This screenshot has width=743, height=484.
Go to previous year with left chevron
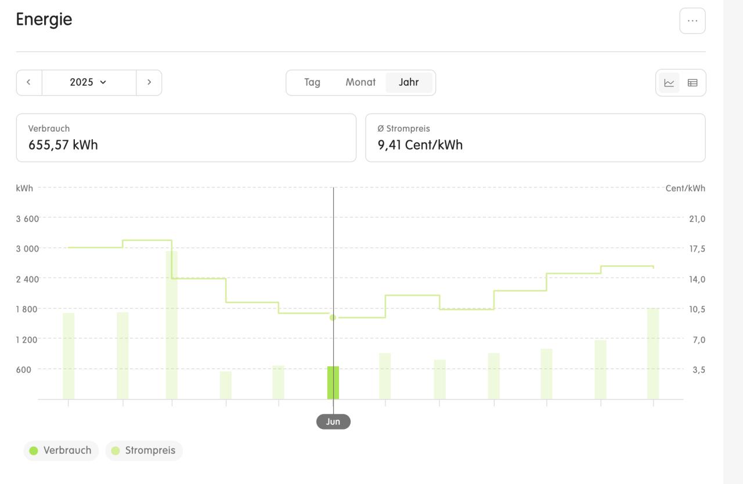pos(29,82)
